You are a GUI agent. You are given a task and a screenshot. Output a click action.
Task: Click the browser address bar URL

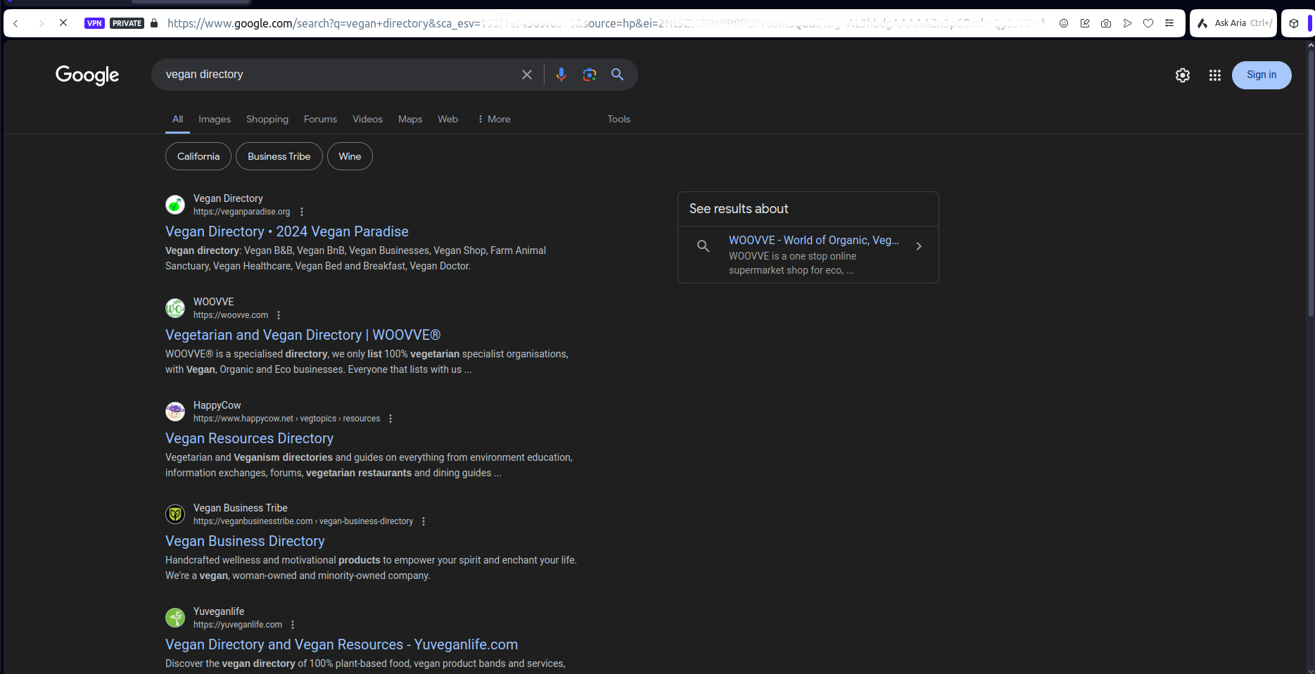pyautogui.click(x=605, y=23)
